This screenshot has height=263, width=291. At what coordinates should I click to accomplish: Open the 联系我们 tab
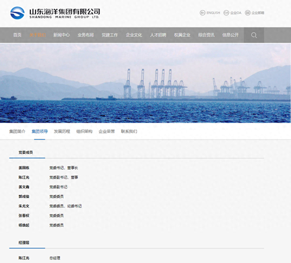[x=129, y=131]
